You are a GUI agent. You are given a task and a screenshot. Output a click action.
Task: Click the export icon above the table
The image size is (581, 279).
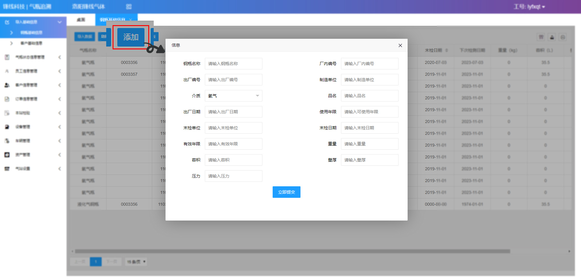552,37
